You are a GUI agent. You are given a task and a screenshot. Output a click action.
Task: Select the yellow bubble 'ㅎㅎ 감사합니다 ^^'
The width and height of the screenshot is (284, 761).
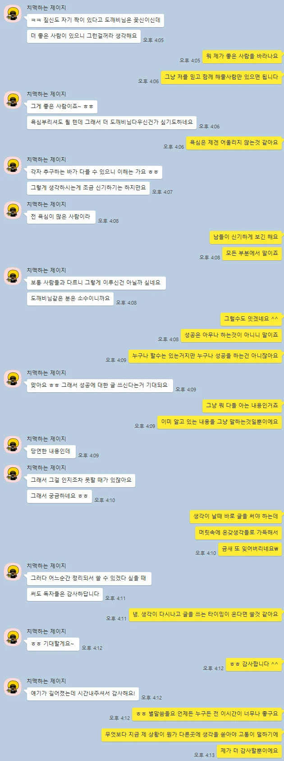click(254, 664)
